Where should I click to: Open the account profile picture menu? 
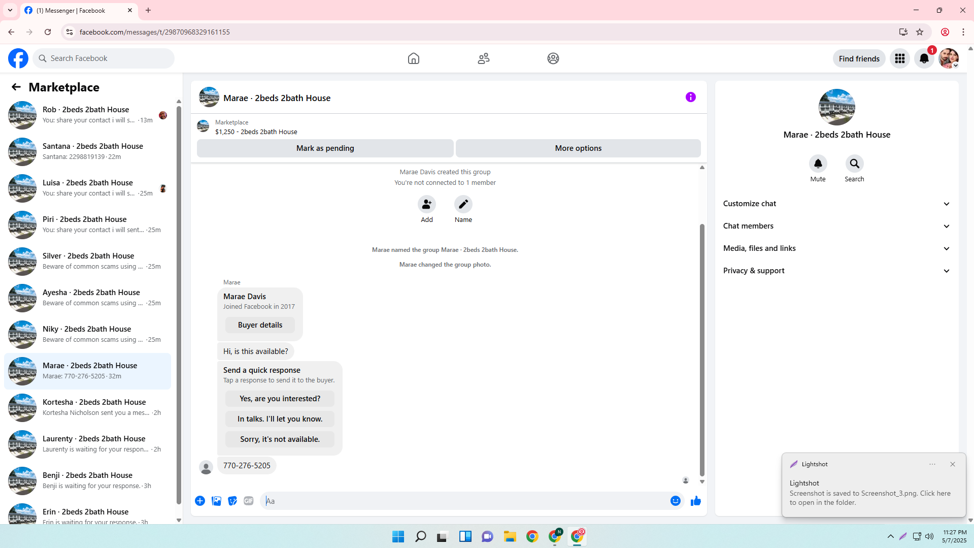click(x=949, y=58)
